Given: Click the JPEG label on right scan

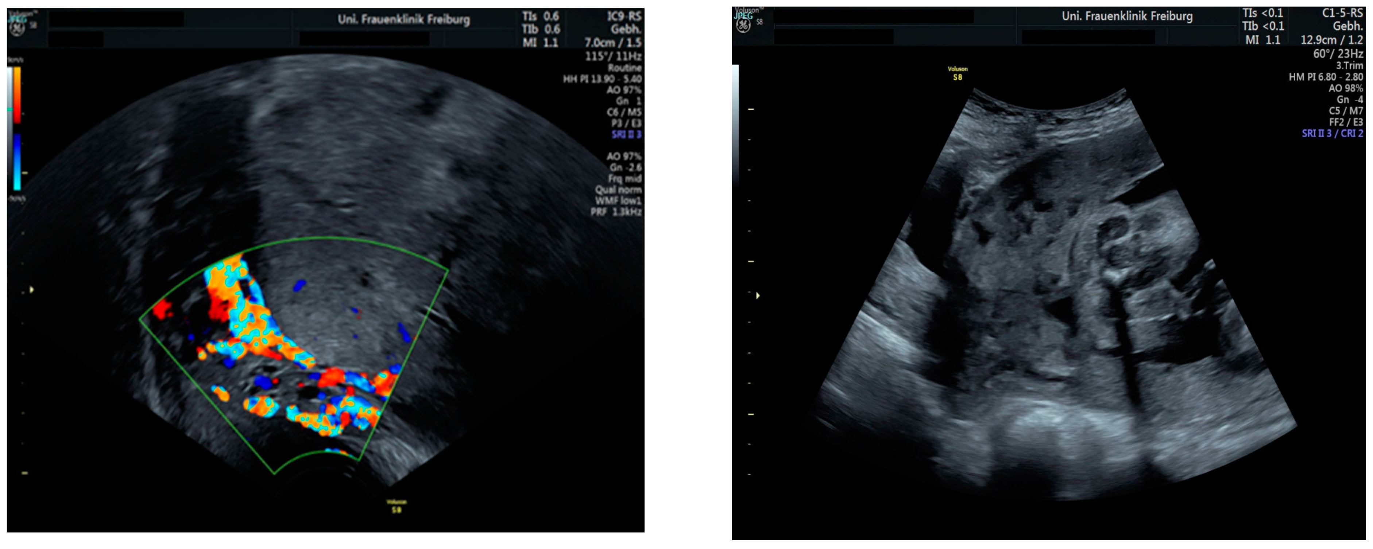Looking at the screenshot, I should click(743, 16).
